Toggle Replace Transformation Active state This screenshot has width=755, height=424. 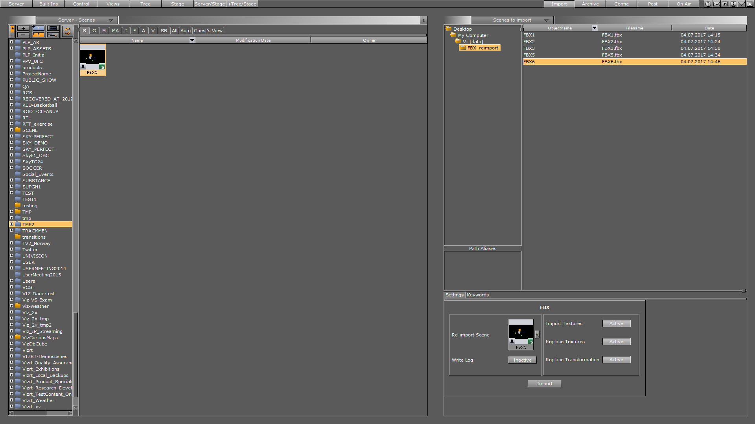click(x=617, y=359)
